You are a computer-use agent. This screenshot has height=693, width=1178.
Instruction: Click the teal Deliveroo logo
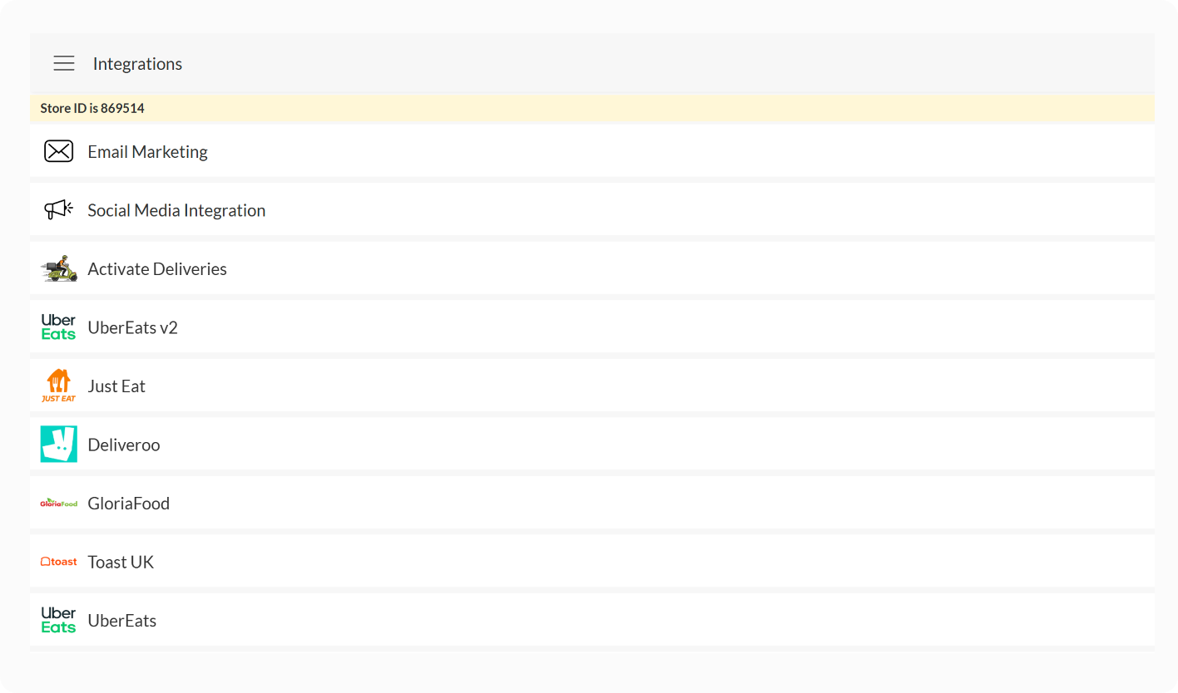coord(58,445)
